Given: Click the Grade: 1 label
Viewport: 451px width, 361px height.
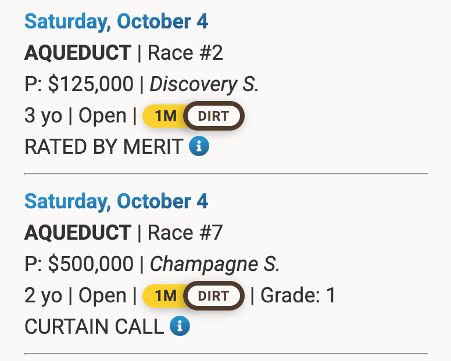Looking at the screenshot, I should 298,296.
